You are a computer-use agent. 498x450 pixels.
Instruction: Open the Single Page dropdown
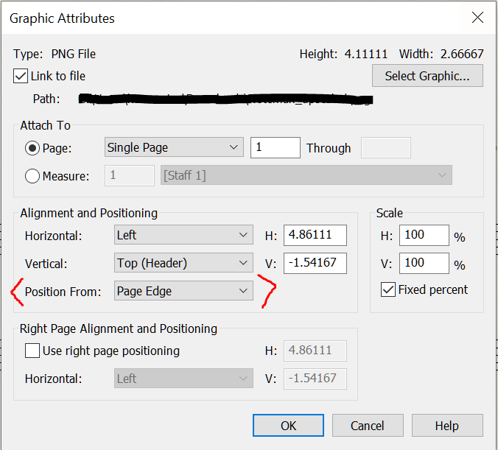[x=174, y=148]
